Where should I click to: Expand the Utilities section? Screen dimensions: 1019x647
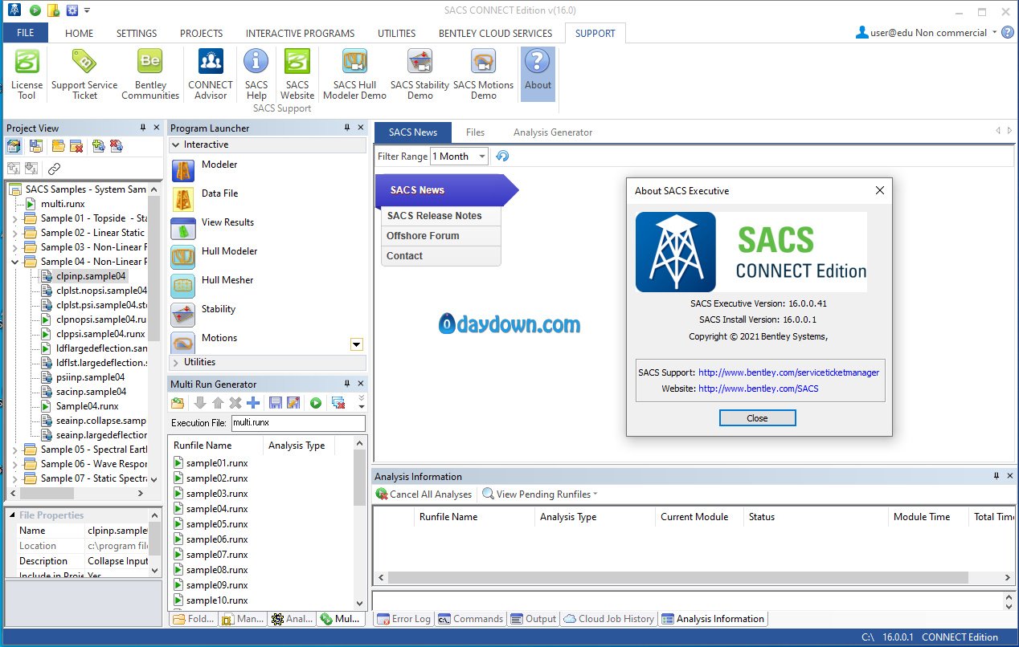click(x=176, y=363)
